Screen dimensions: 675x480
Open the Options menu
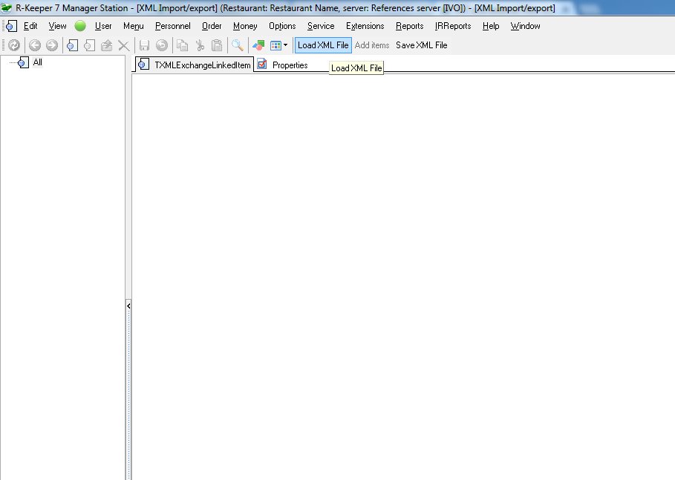coord(282,26)
